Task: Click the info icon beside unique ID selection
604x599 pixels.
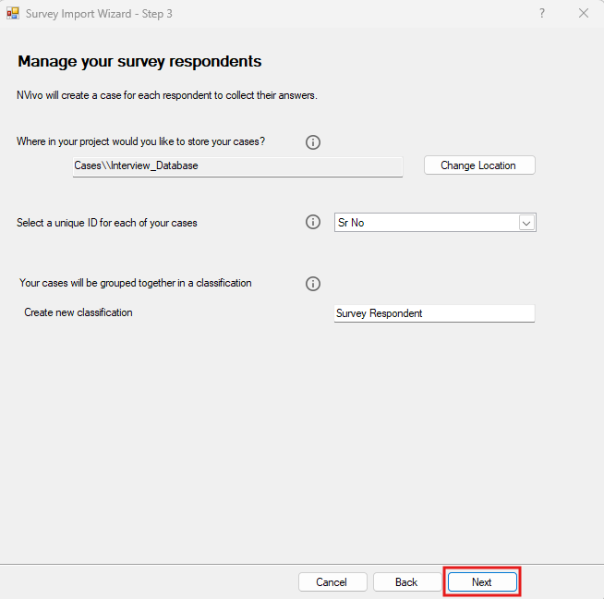Action: pos(313,222)
